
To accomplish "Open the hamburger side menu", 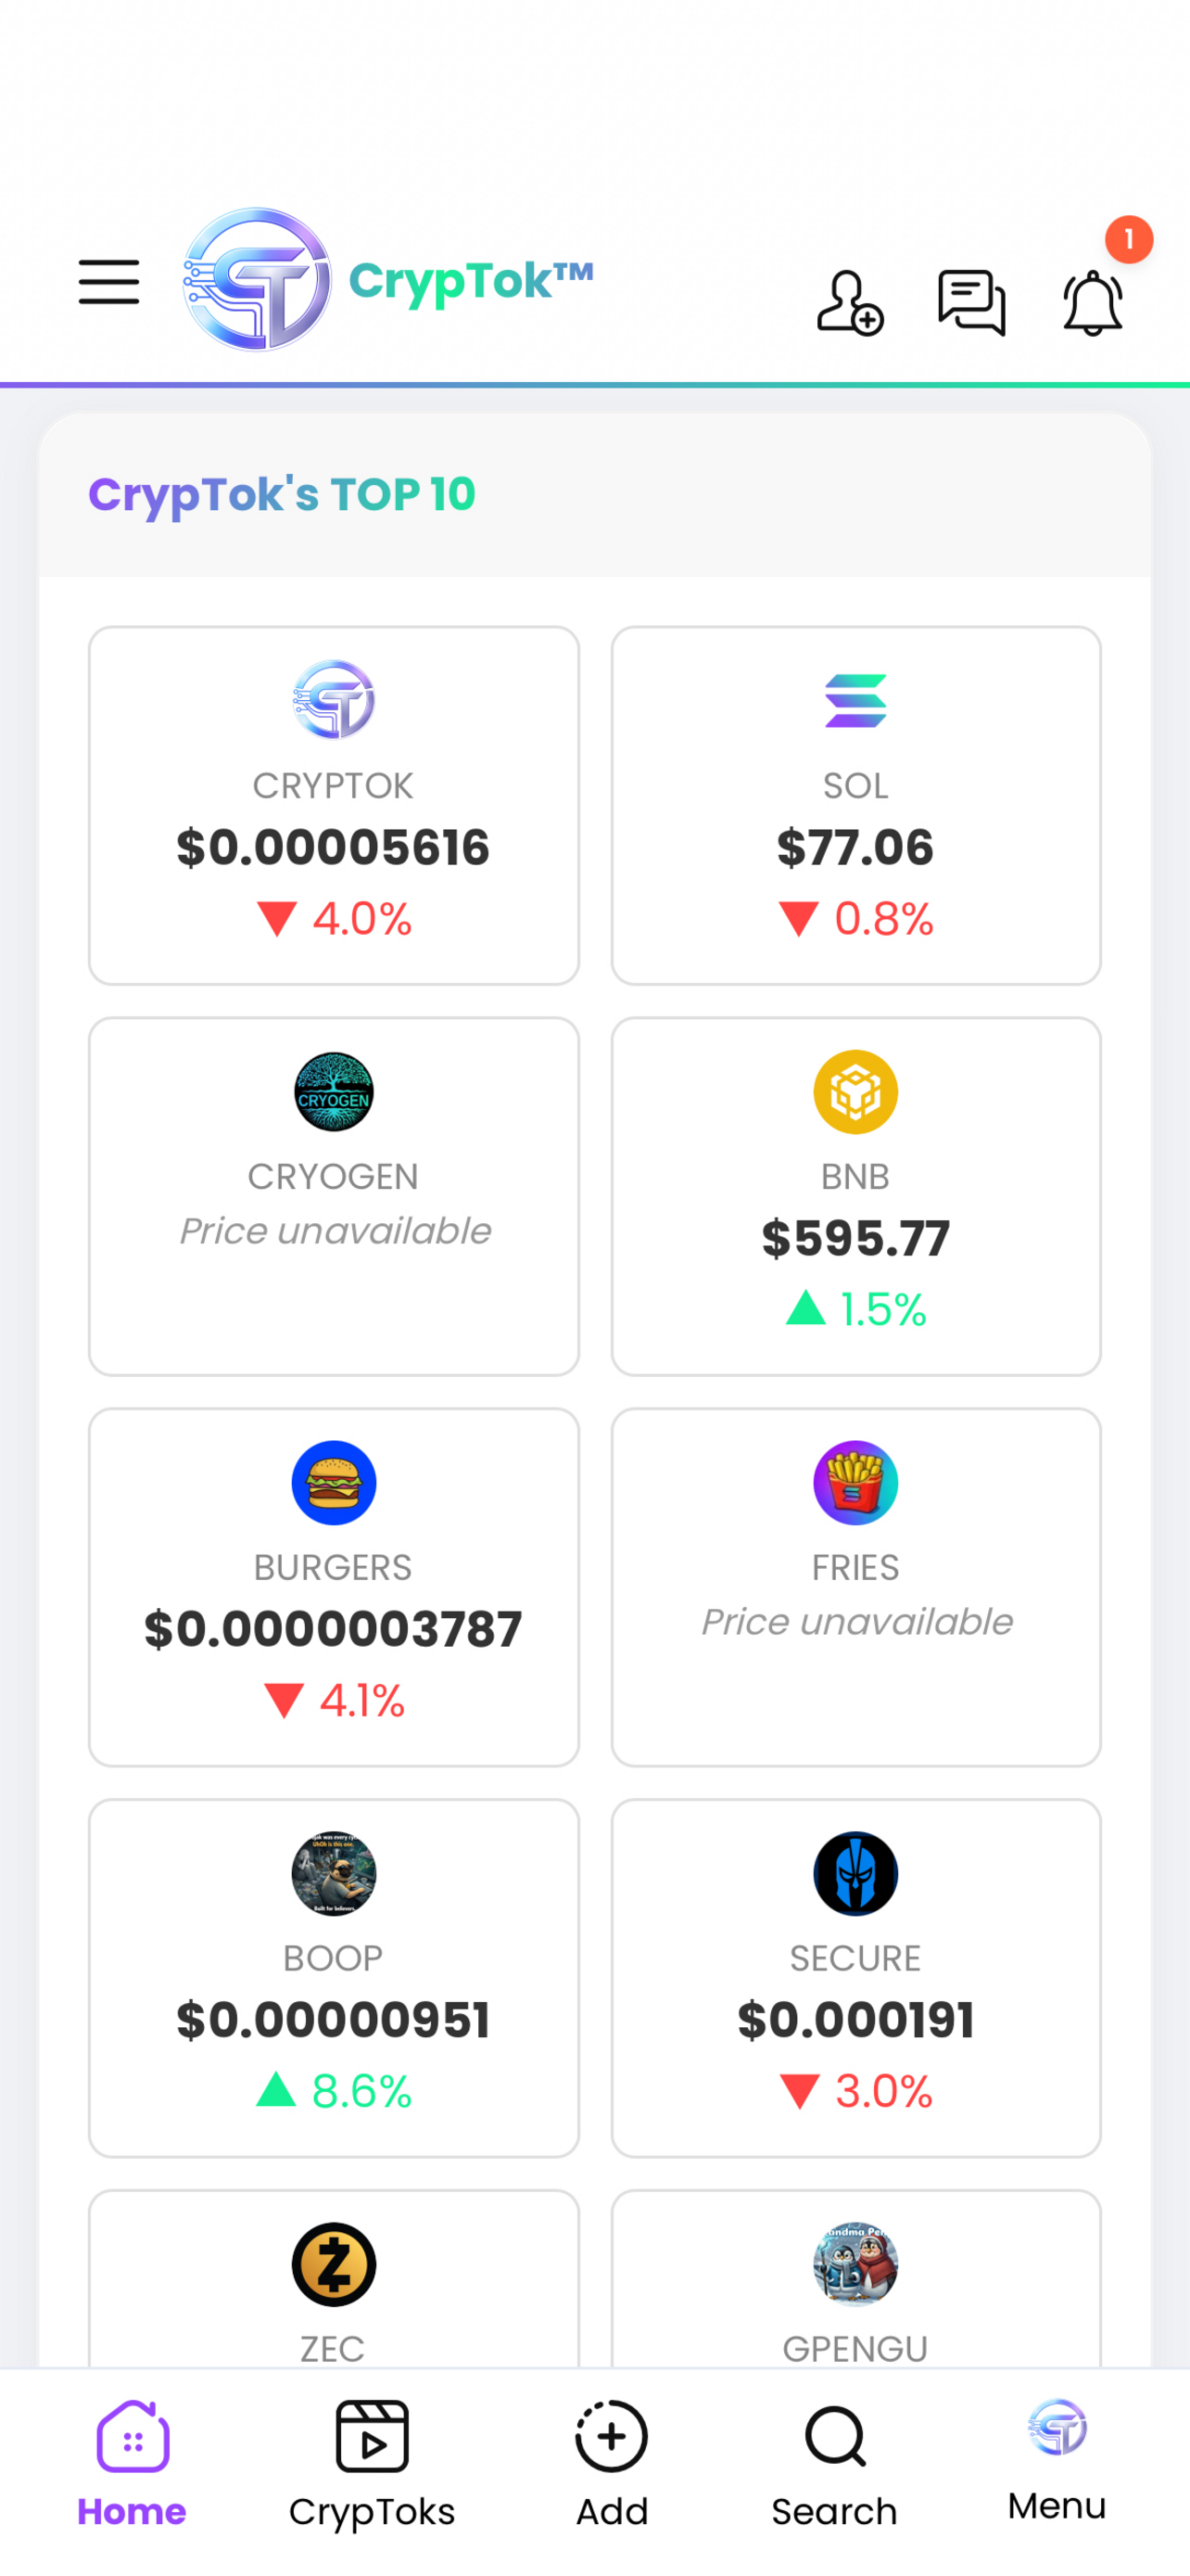I will [109, 282].
